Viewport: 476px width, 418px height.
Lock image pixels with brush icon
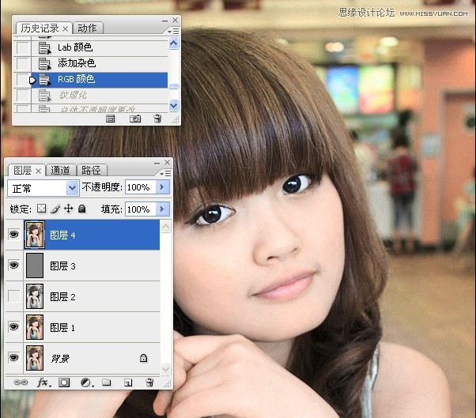tap(55, 209)
